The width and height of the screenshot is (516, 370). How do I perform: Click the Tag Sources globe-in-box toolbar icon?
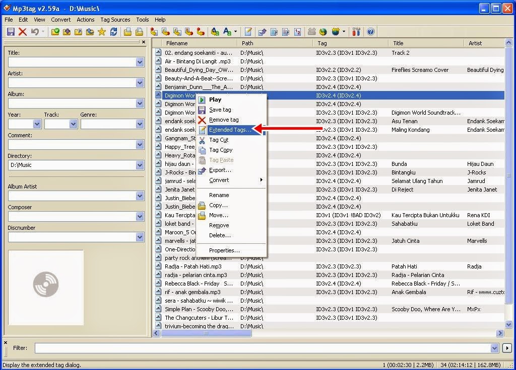pyautogui.click(x=335, y=32)
